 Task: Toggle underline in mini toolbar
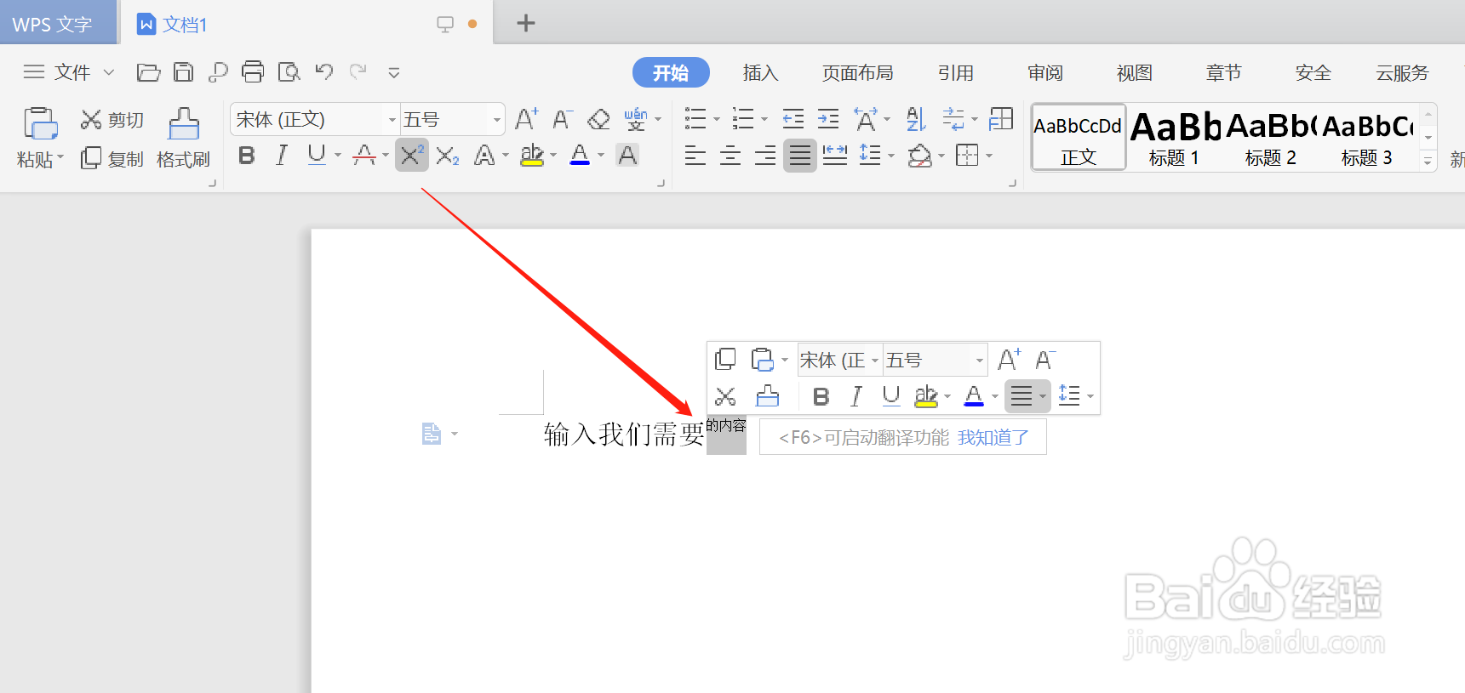click(x=891, y=396)
